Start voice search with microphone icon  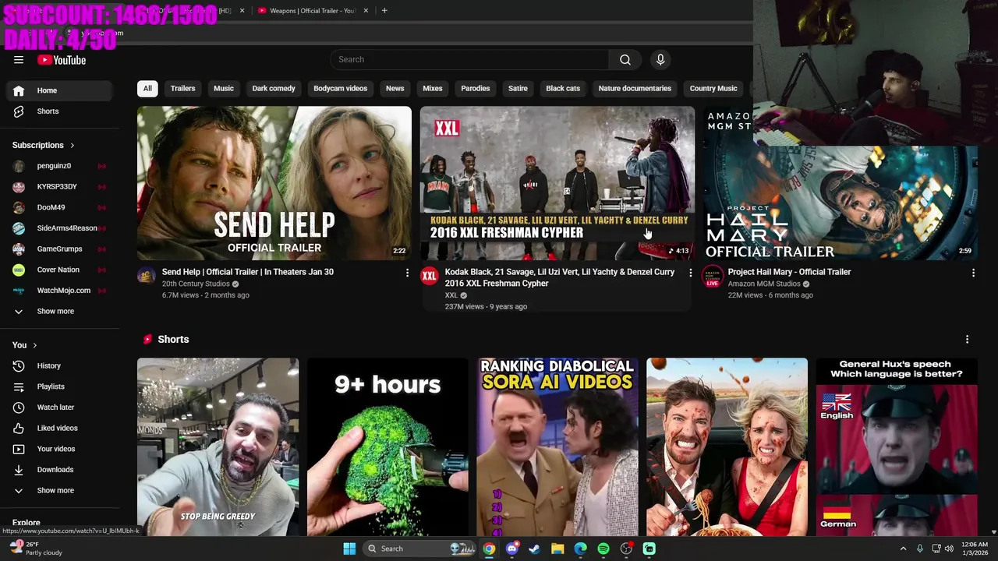(660, 59)
